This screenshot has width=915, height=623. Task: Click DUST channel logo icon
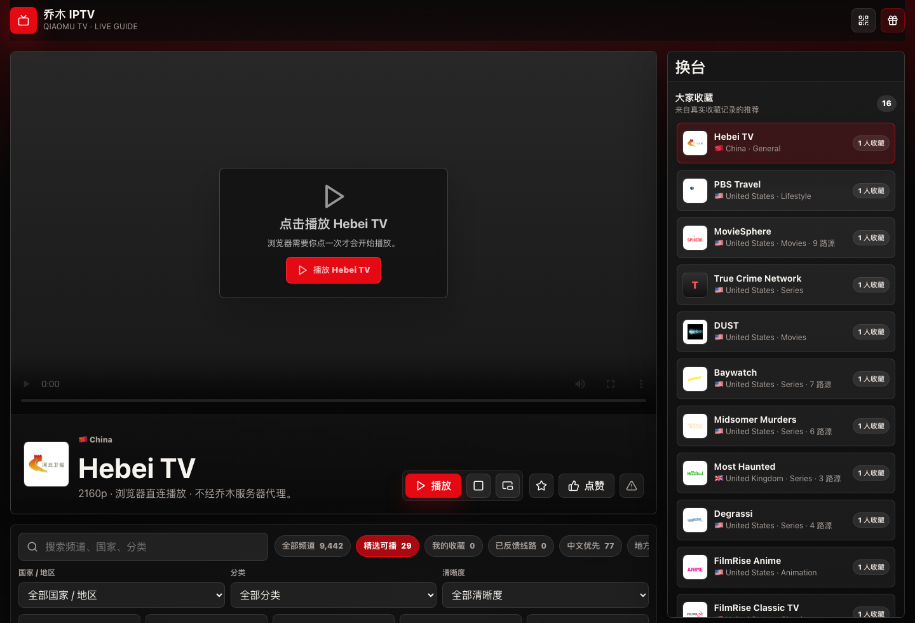coord(695,332)
